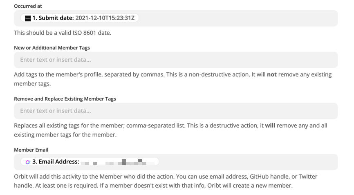Image resolution: width=354 pixels, height=195 pixels.
Task: Click the 'Occurred at' field label
Action: 28,7
